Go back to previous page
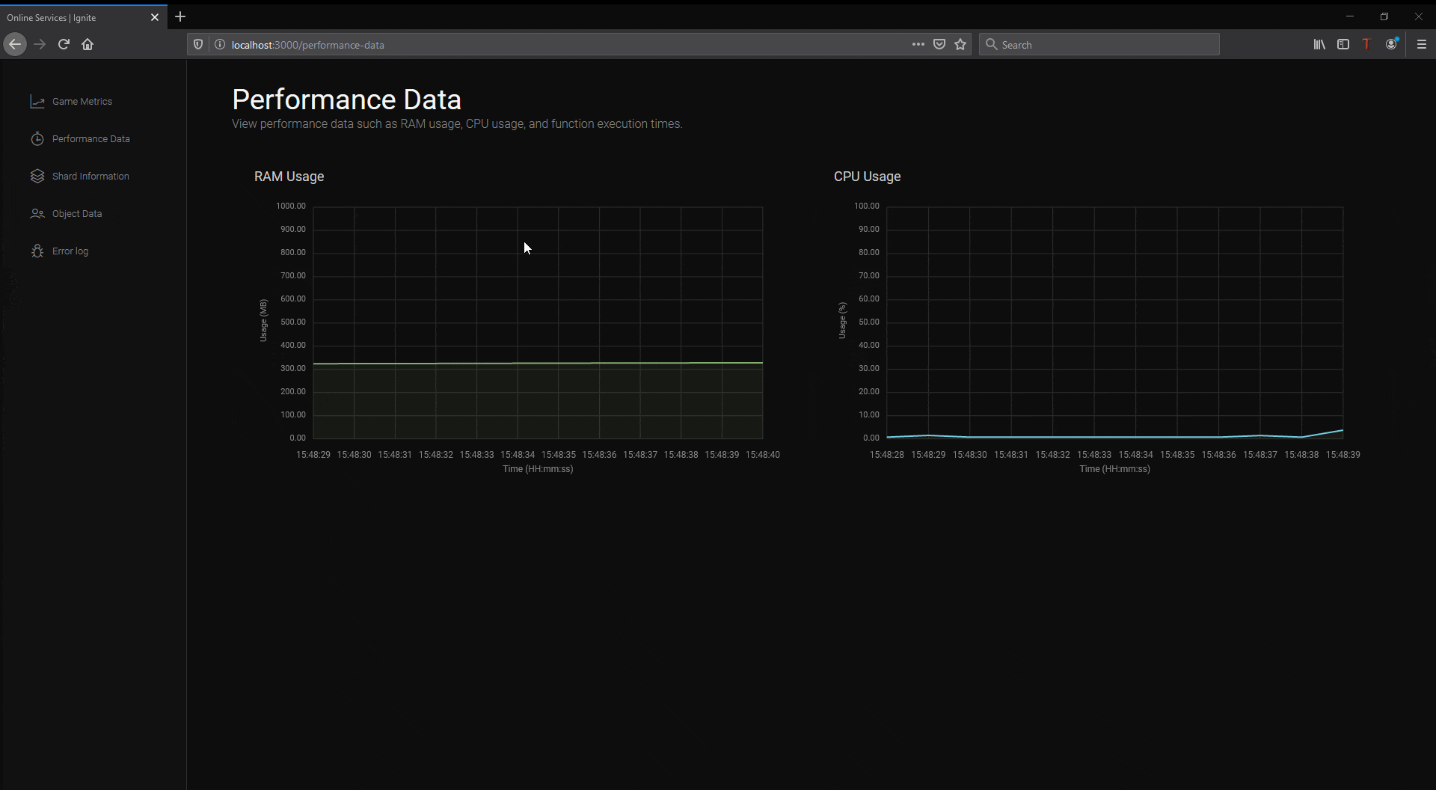The height and width of the screenshot is (790, 1436). [15, 44]
